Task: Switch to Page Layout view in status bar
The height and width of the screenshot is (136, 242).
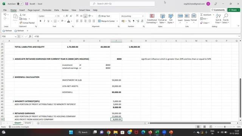Action: (204, 127)
